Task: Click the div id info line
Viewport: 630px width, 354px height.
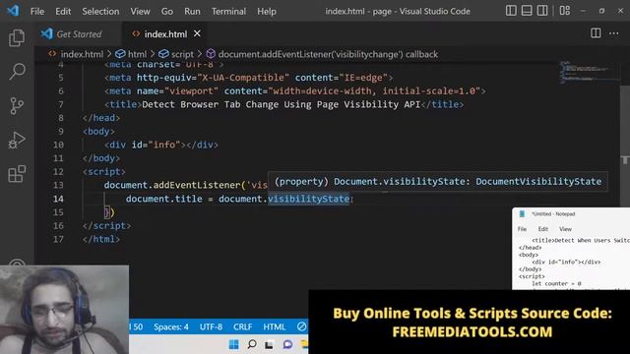Action: (161, 145)
